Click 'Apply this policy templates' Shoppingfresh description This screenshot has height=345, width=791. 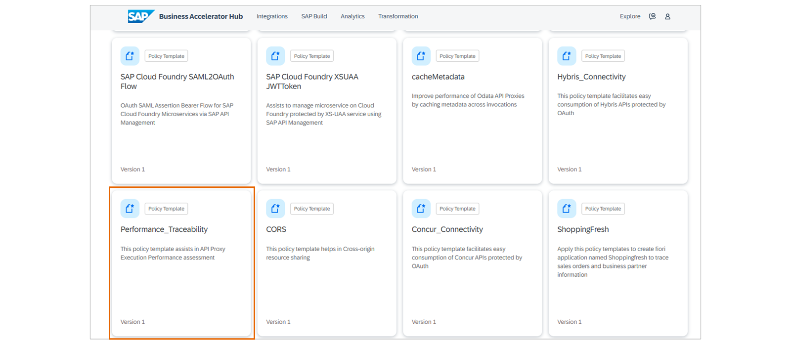coord(613,261)
